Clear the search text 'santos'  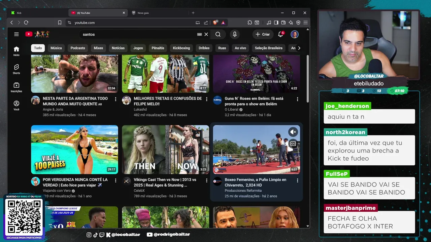(x=206, y=34)
